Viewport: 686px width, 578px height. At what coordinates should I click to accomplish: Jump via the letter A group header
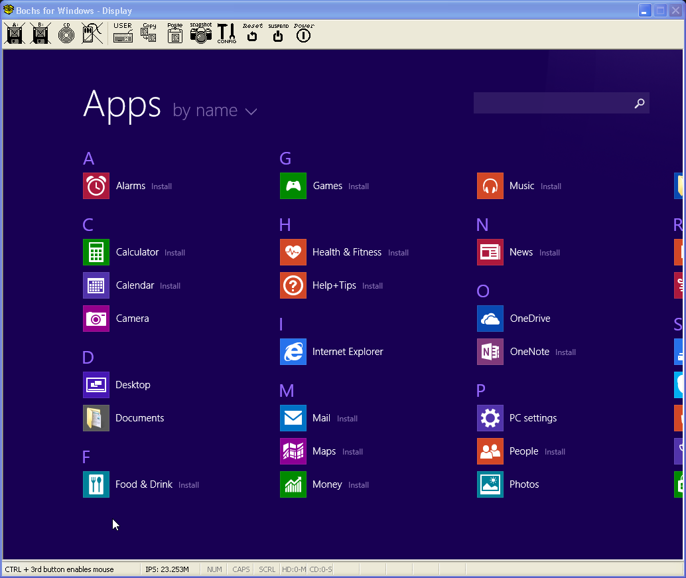(x=89, y=159)
